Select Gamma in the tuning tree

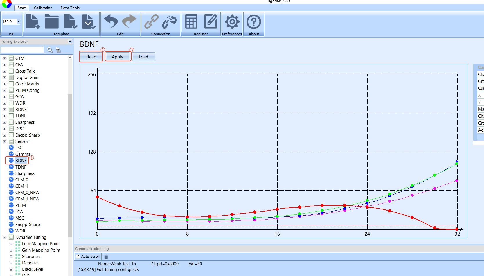pos(23,154)
